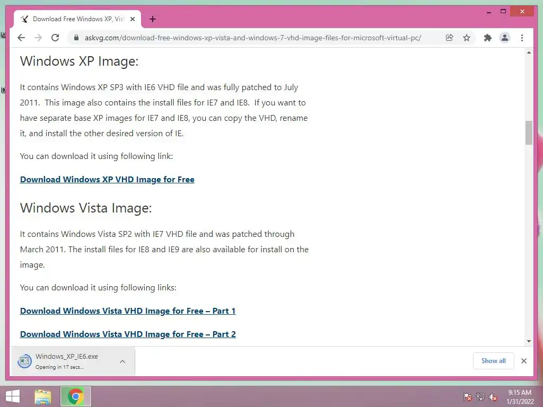Click the page scrollbar thumb
543x407 pixels.
(x=529, y=132)
